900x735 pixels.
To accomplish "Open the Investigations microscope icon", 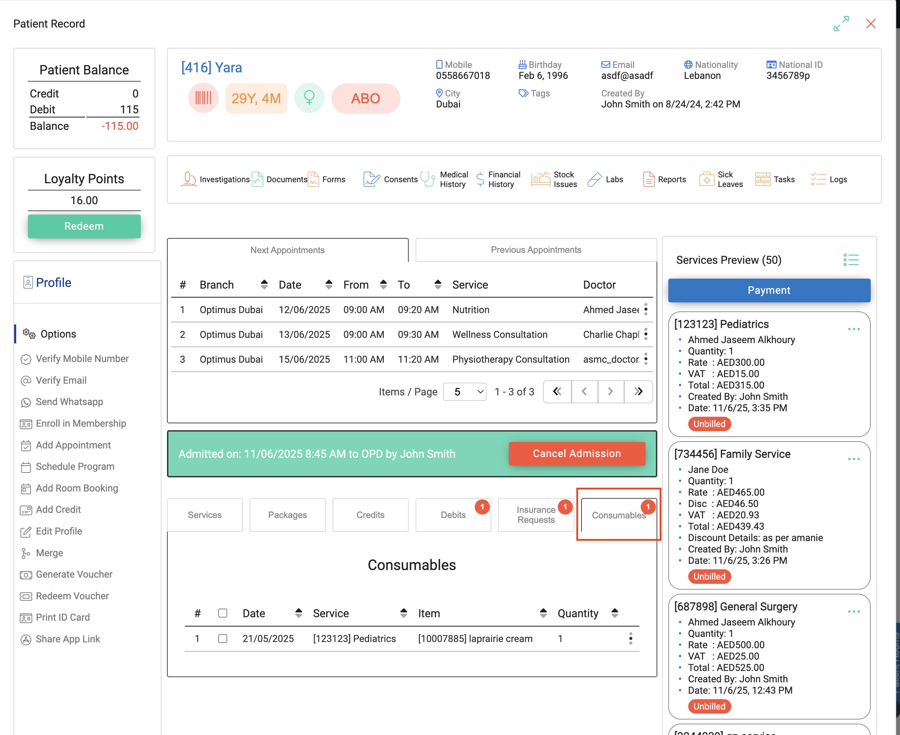I will coord(189,179).
